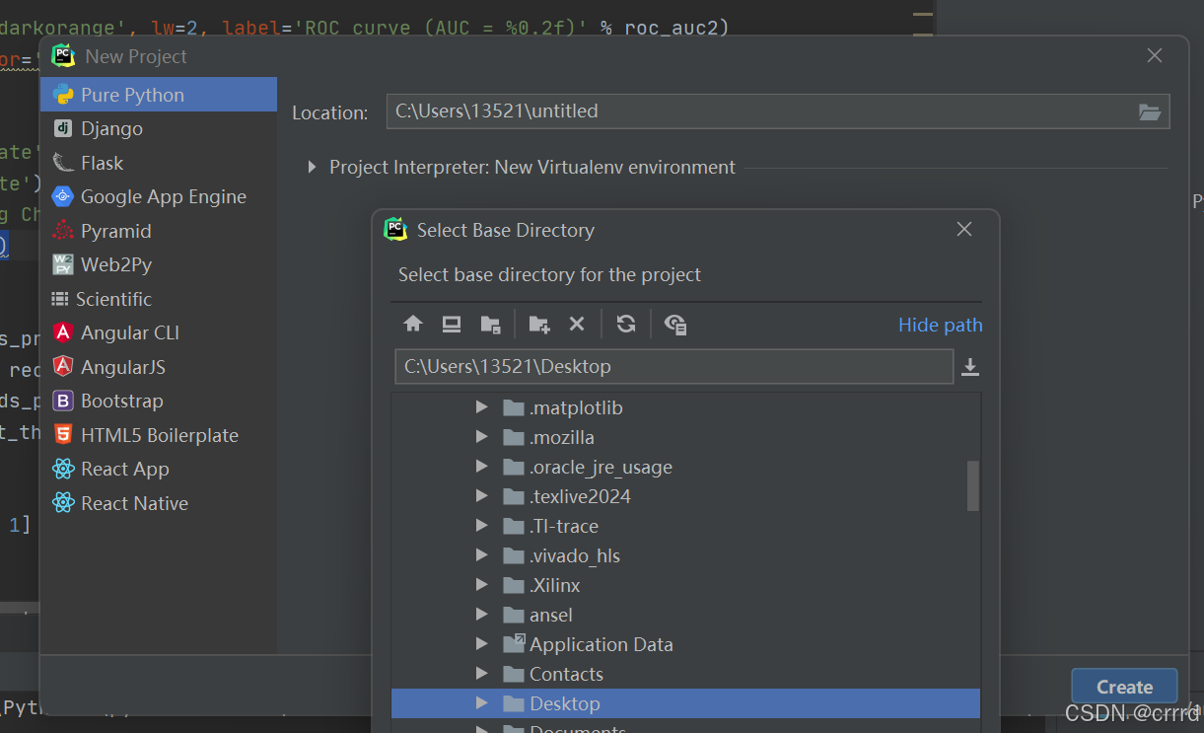Image resolution: width=1204 pixels, height=733 pixels.
Task: Create a new folder via toolbar icon
Action: pos(539,324)
